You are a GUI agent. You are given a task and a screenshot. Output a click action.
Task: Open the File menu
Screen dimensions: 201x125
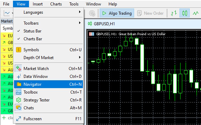point(6,4)
